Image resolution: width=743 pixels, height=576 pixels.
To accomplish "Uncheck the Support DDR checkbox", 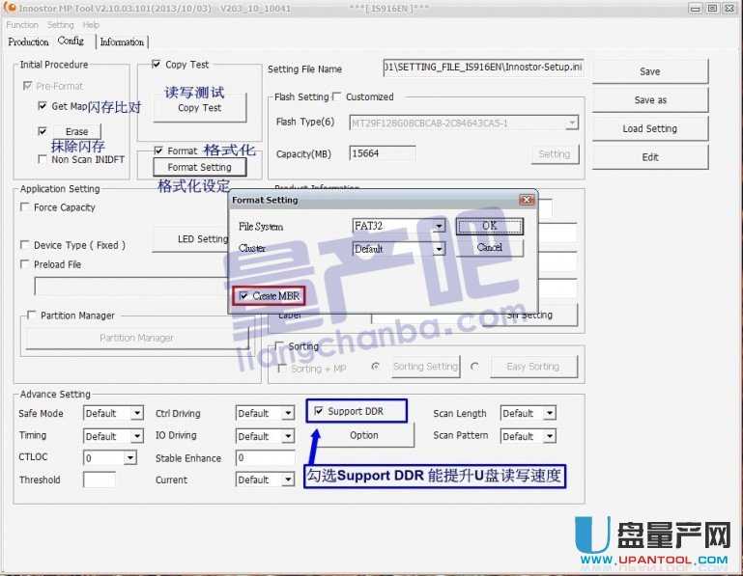I will [318, 411].
